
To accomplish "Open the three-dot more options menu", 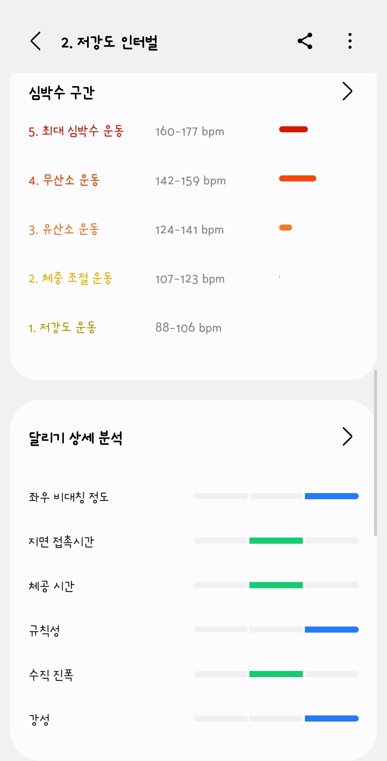I will click(350, 41).
